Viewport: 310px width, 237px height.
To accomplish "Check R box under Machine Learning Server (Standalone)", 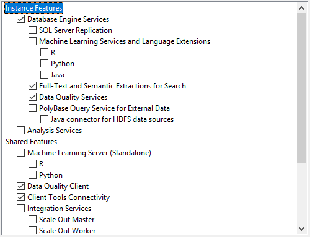I will (32, 164).
